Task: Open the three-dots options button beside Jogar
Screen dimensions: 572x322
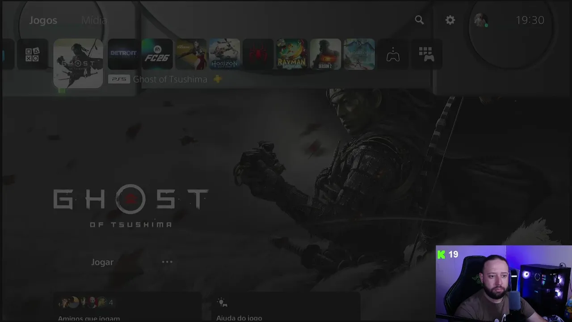Action: [167, 262]
